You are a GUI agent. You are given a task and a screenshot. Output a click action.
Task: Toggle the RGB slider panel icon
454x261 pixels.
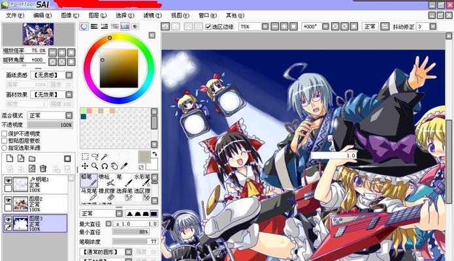tap(94, 26)
